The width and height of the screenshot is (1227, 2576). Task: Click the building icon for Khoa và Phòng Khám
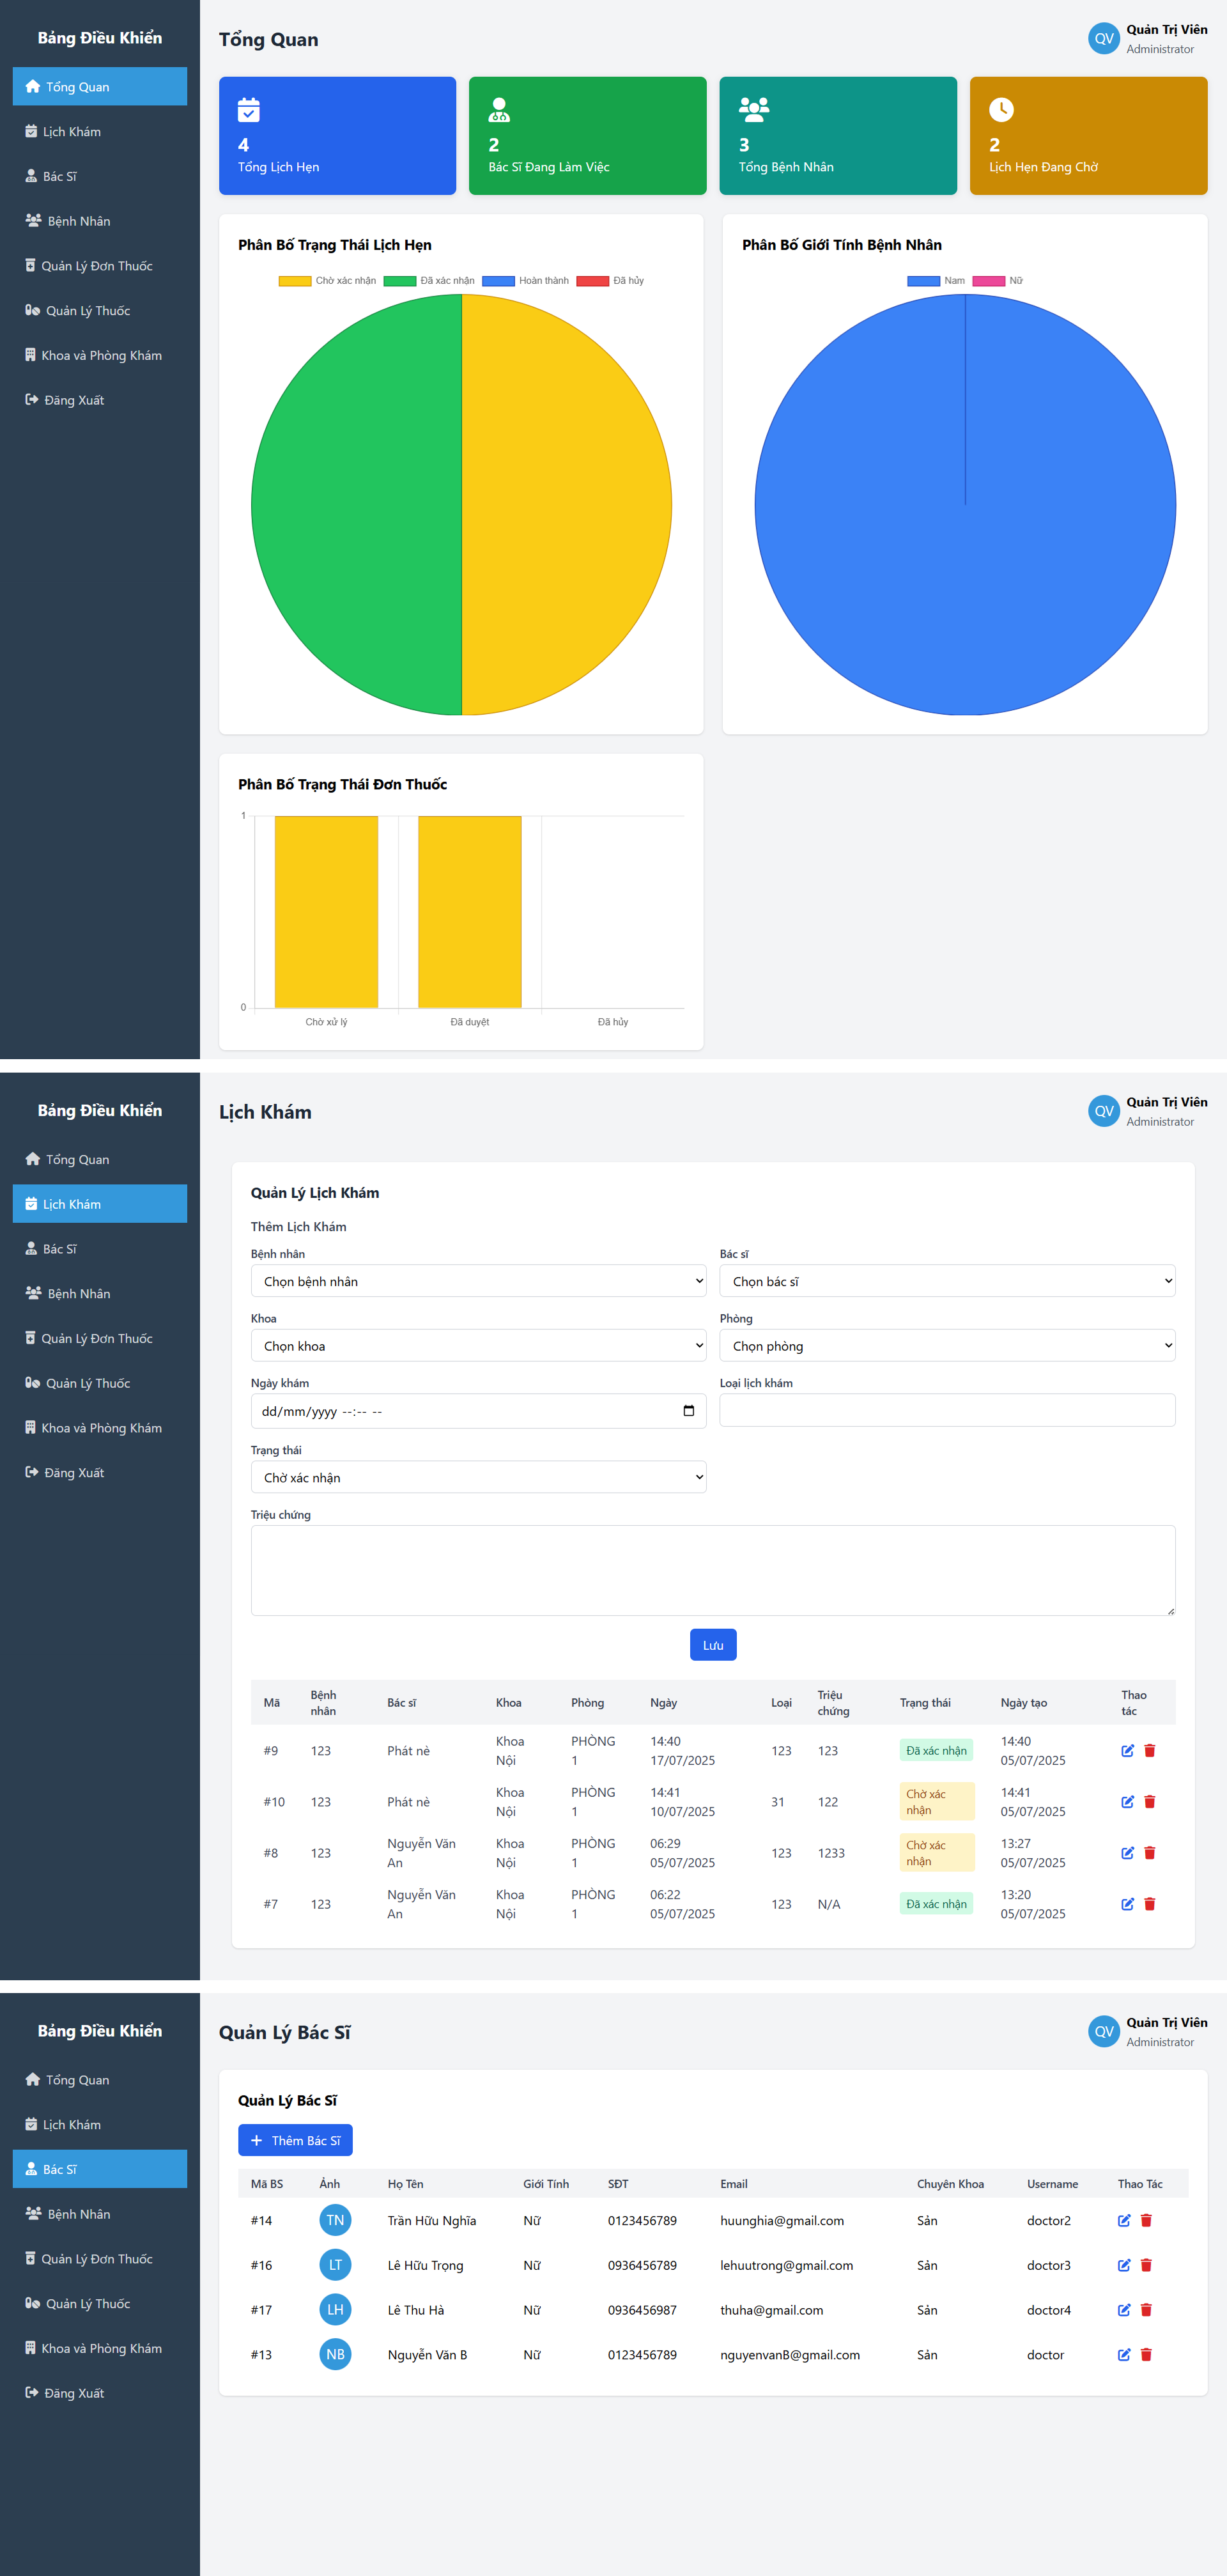(x=31, y=355)
